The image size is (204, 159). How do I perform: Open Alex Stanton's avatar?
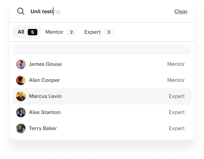21,112
